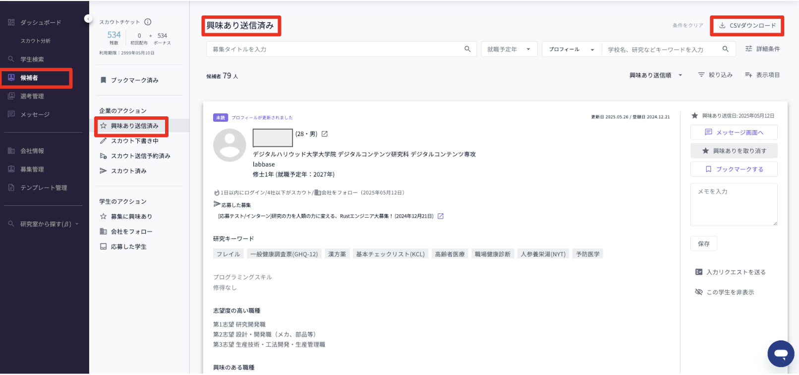
Task: Open the chat support bubble
Action: [x=781, y=354]
